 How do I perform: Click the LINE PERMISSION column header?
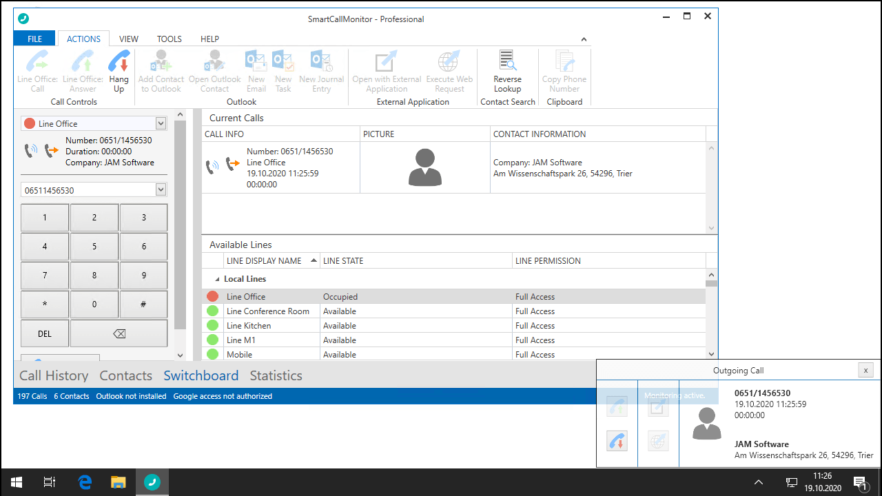(609, 260)
